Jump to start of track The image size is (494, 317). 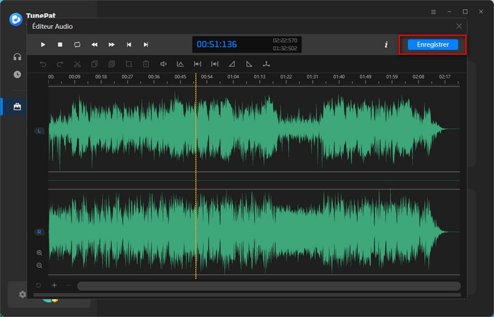coord(129,44)
